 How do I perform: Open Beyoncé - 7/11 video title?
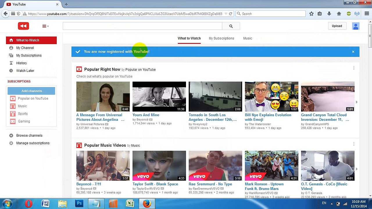[89, 184]
